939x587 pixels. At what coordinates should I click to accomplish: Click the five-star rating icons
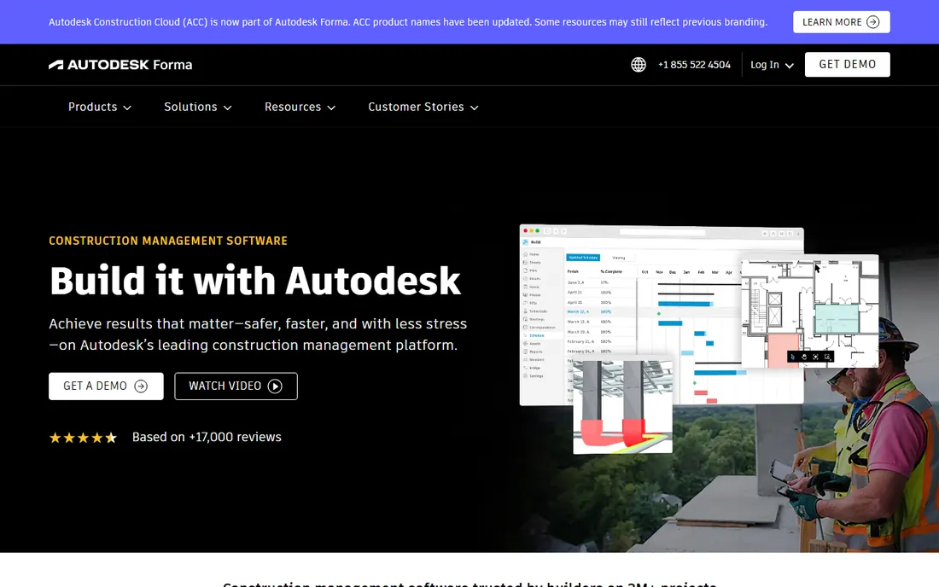(83, 438)
